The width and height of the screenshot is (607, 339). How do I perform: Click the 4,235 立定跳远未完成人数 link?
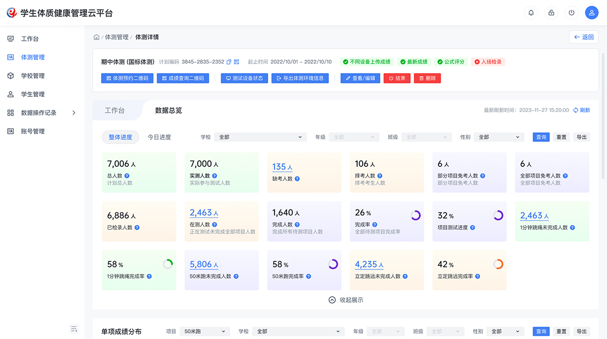click(369, 264)
